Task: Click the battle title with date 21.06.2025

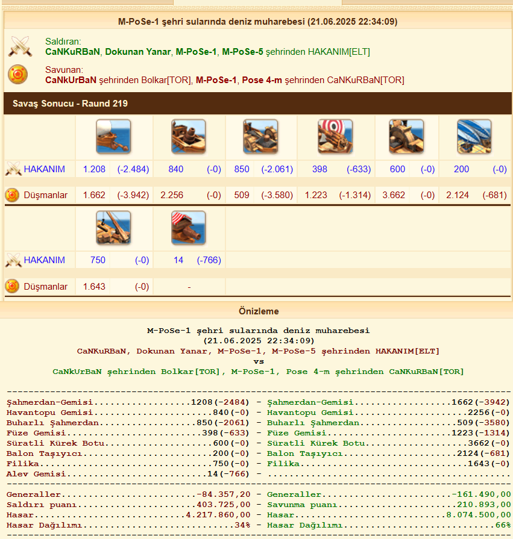Action: pos(257,22)
